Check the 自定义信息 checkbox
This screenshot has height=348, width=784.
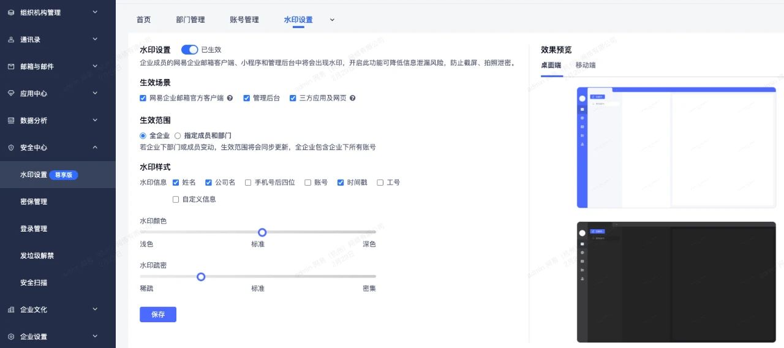pos(176,199)
